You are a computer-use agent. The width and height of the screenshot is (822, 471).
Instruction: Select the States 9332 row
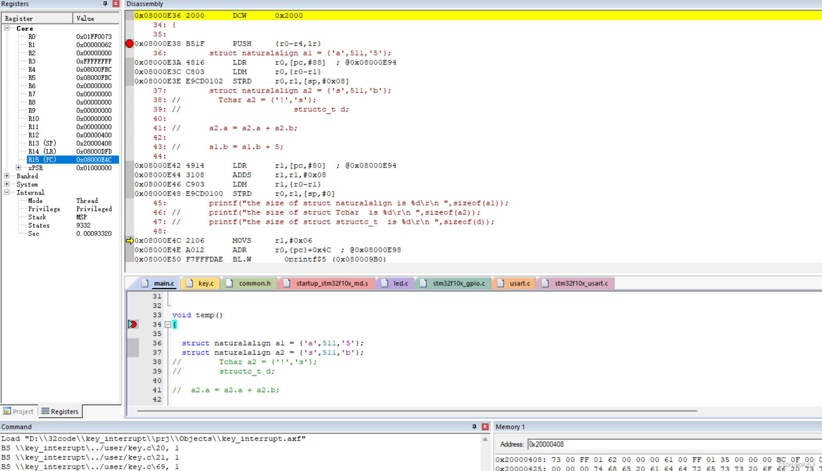(x=60, y=225)
